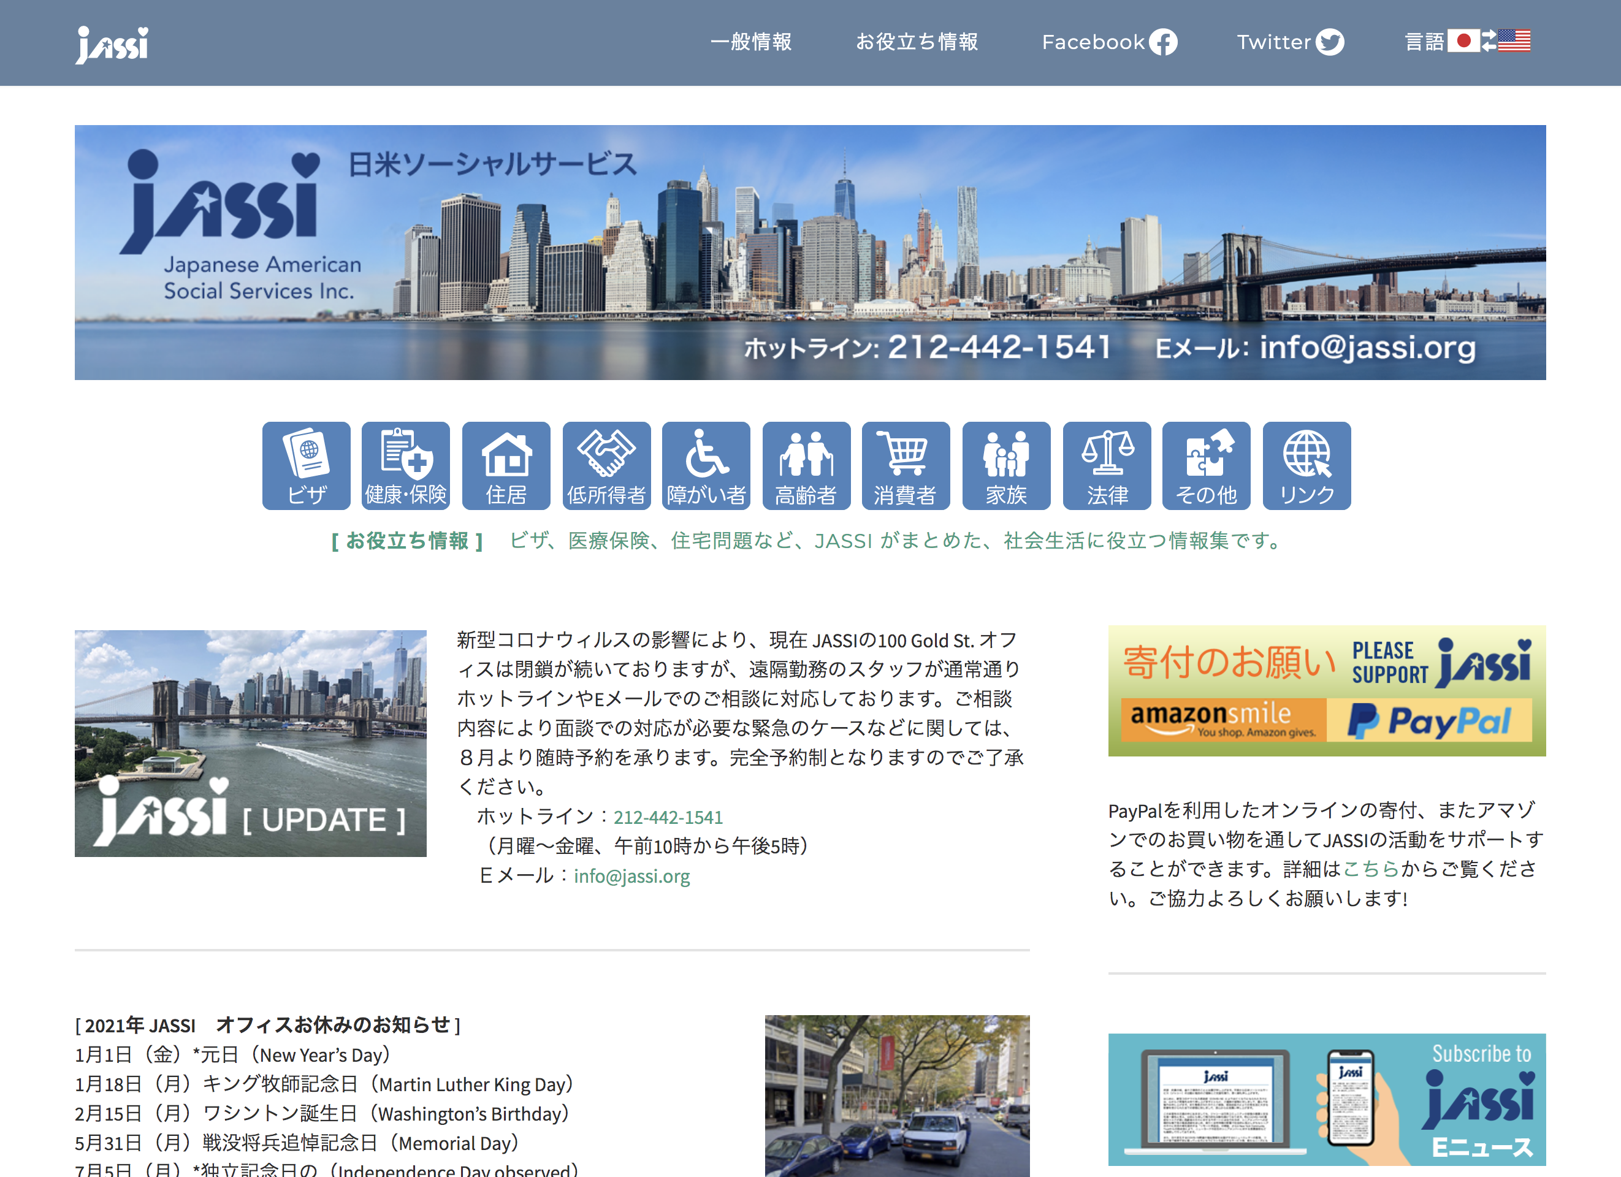Screen dimensions: 1621x1177
Task: Click the PayPal donation banner
Action: (1430, 720)
